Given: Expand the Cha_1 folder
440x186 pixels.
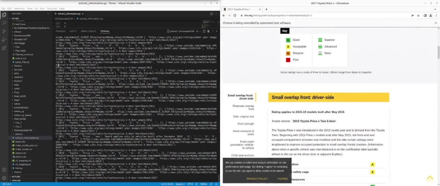Looking at the screenshot, I should point(19,123).
